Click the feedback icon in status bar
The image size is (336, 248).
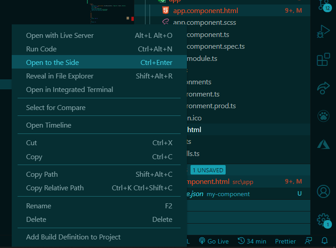click(309, 241)
